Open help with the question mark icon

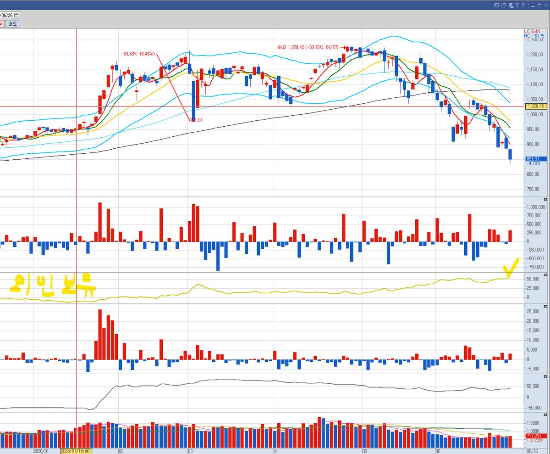(x=522, y=5)
